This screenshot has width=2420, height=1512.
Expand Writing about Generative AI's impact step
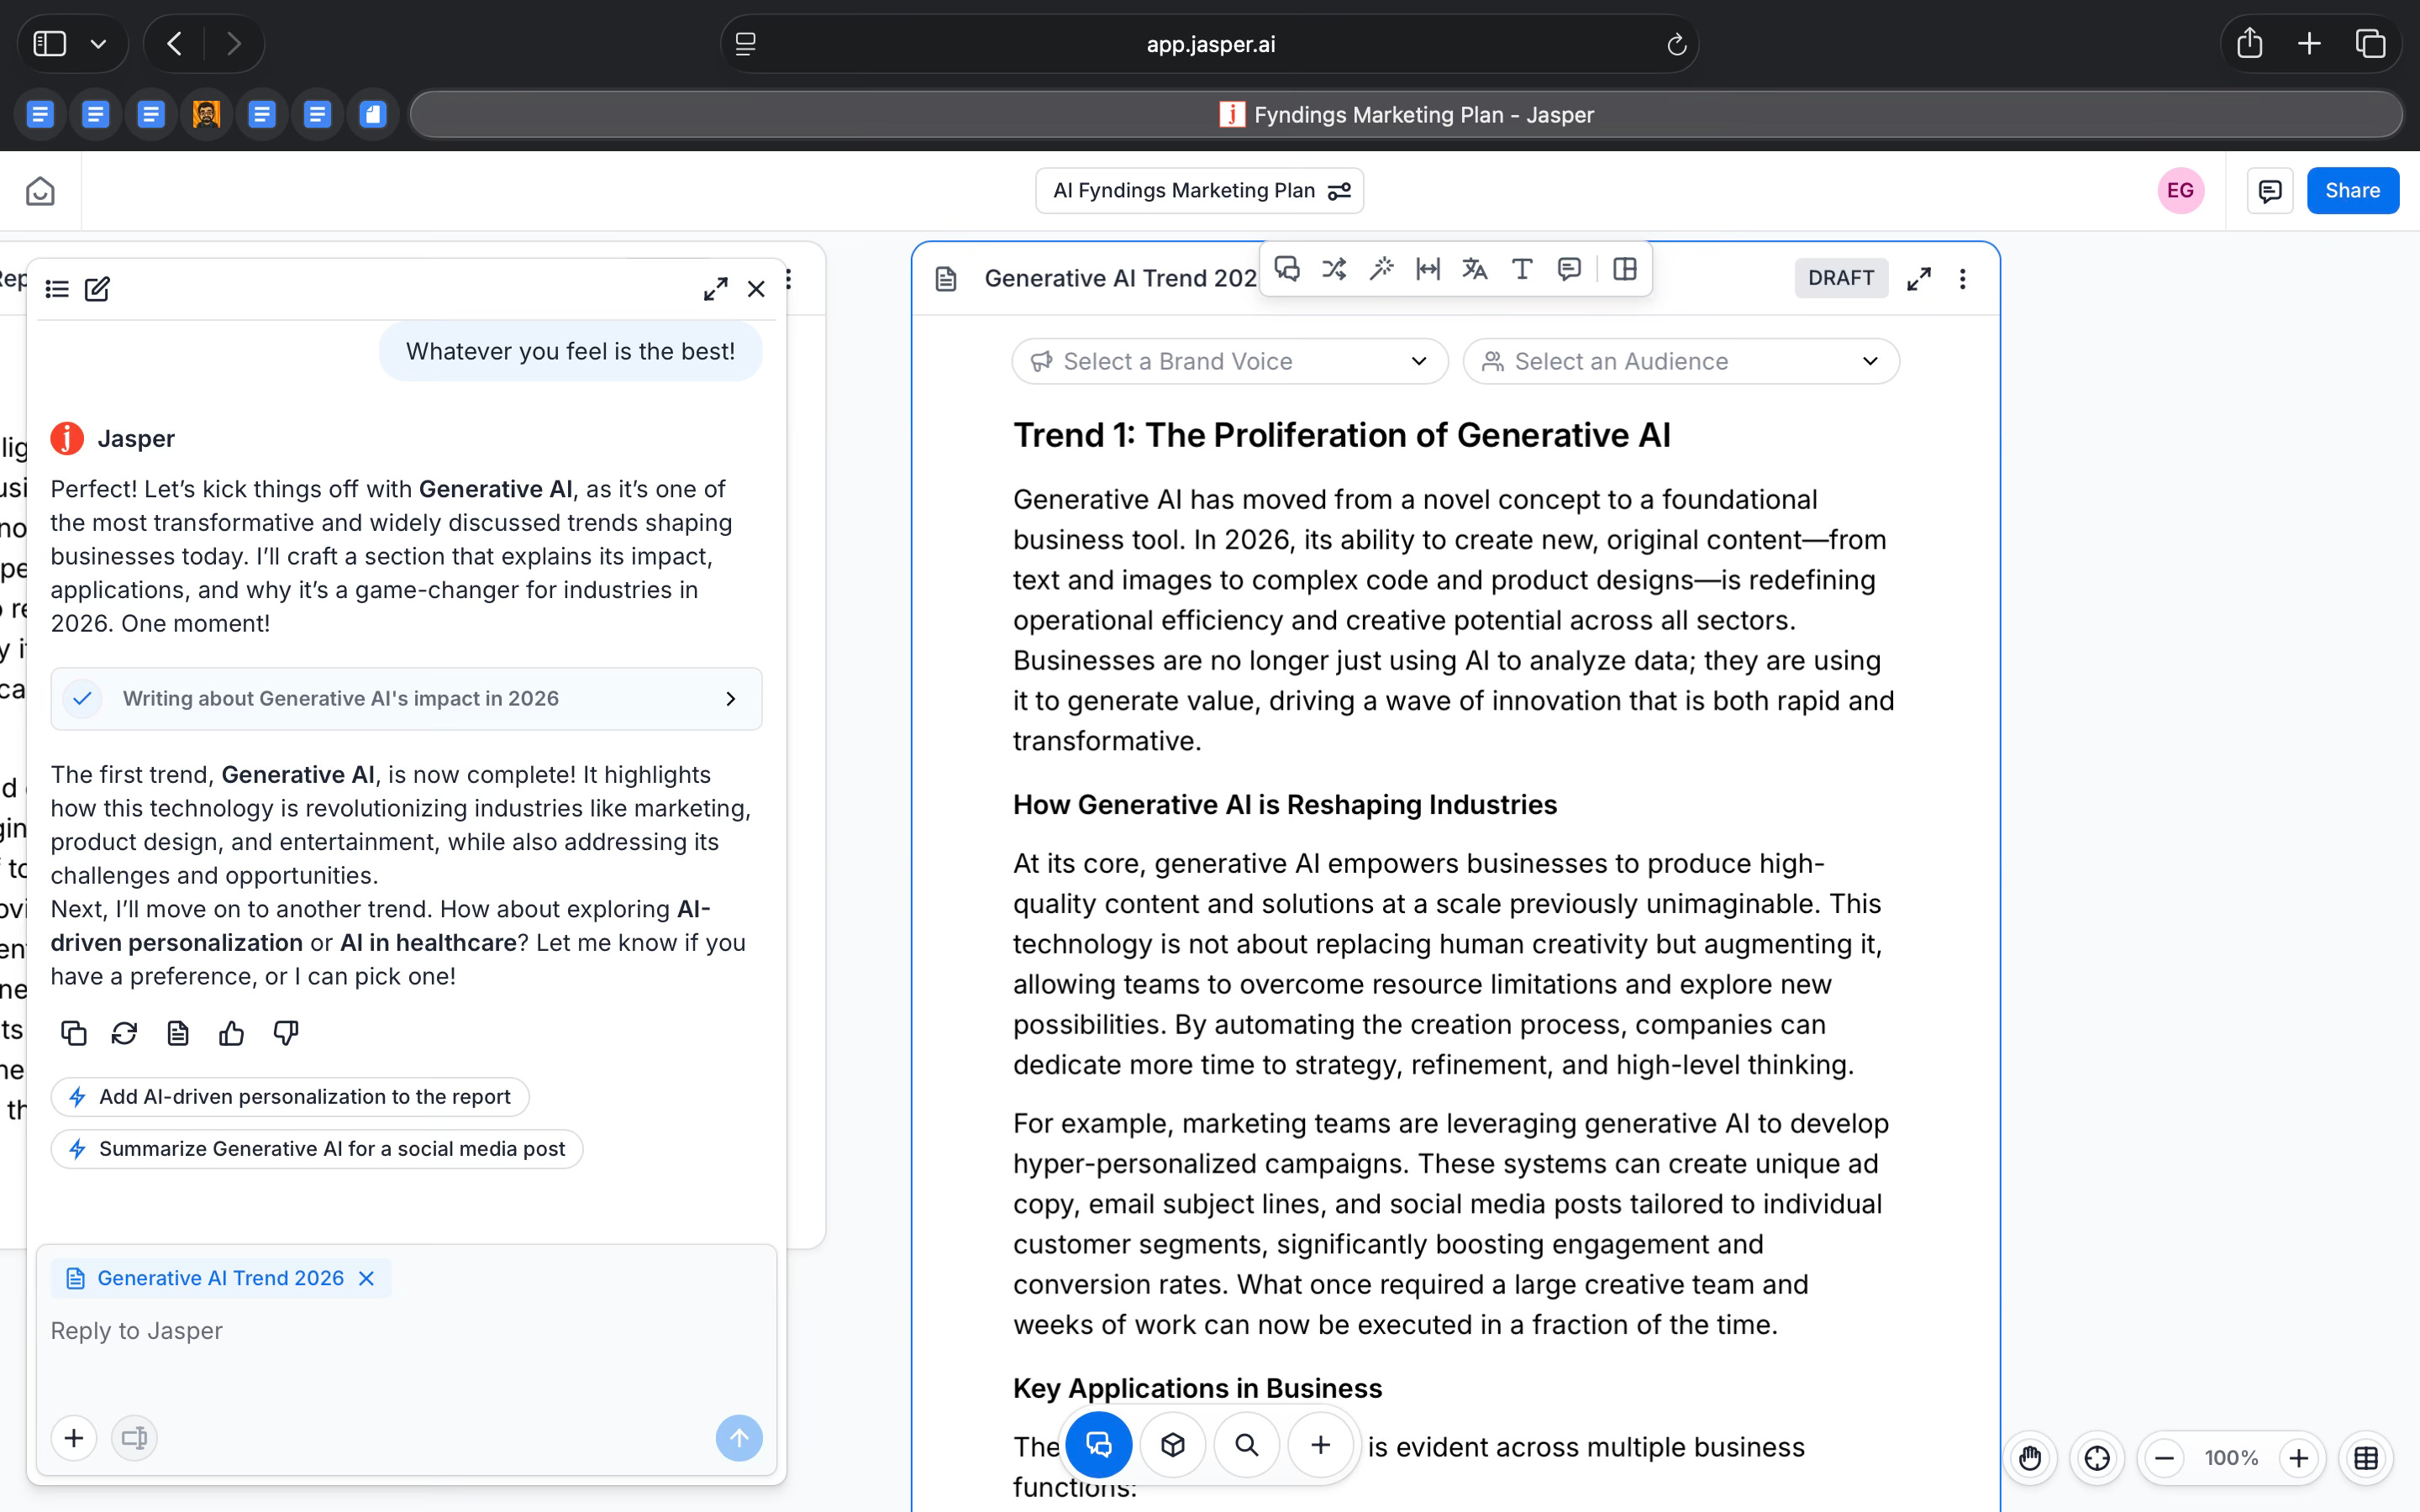(x=406, y=699)
